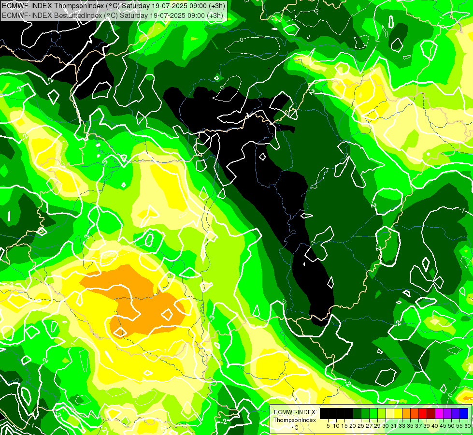Pick the orange legend swatch (33–35)

(x=406, y=413)
